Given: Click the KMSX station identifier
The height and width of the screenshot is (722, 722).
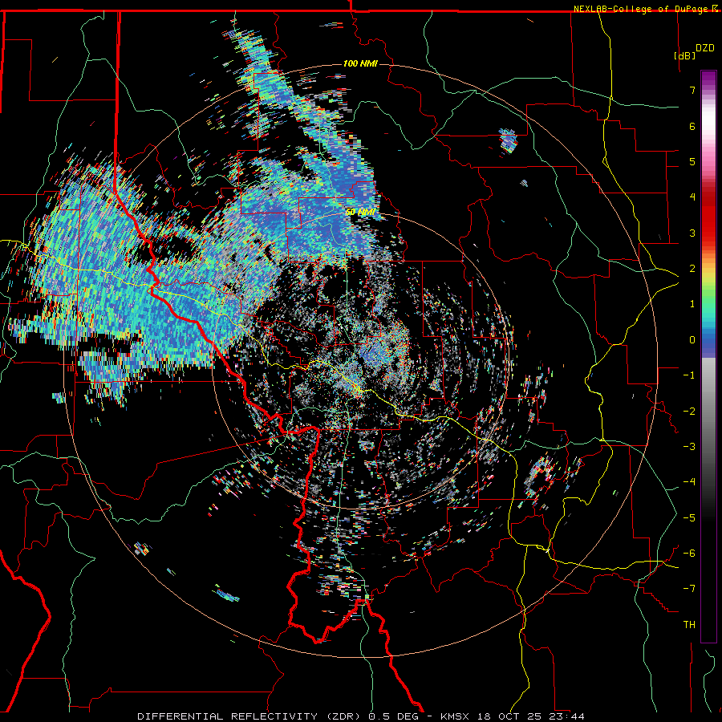Looking at the screenshot, I should click(x=455, y=716).
